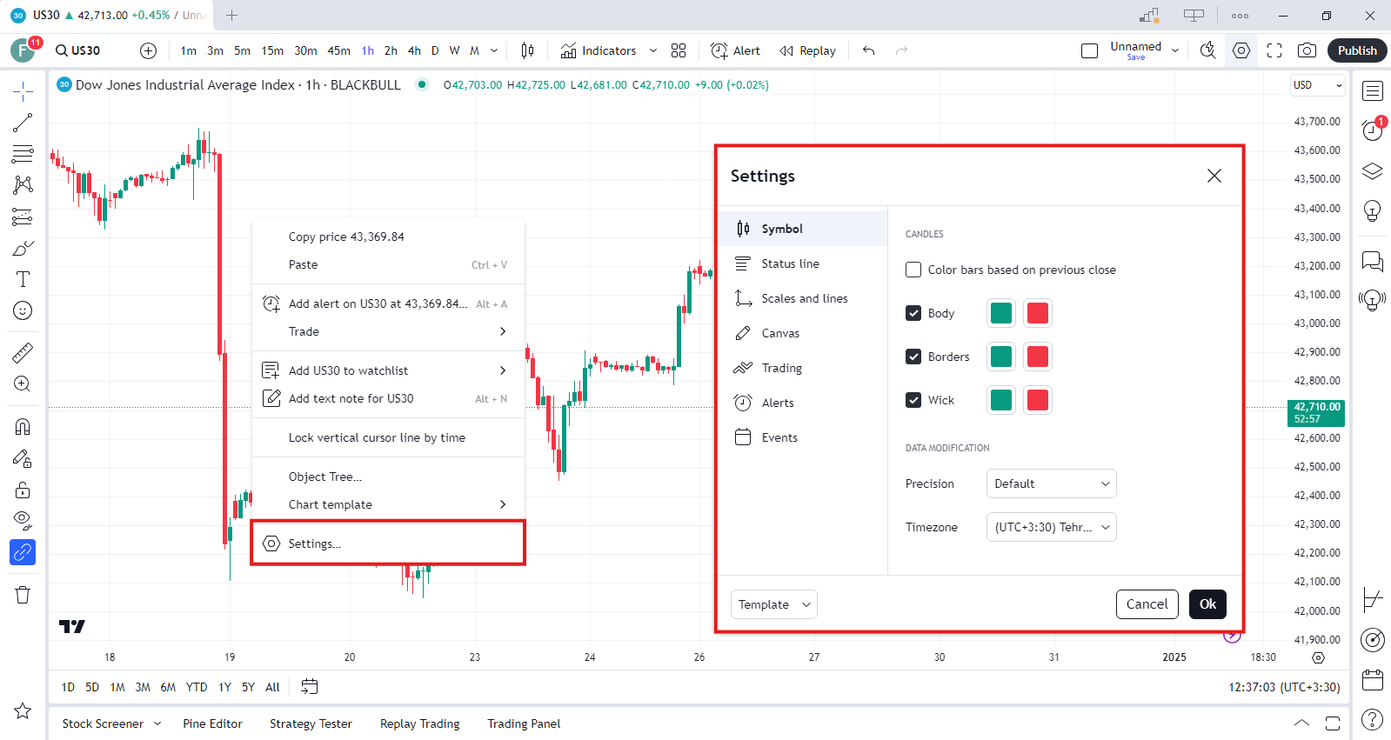
Task: Open the Symbol settings tab
Action: point(803,229)
